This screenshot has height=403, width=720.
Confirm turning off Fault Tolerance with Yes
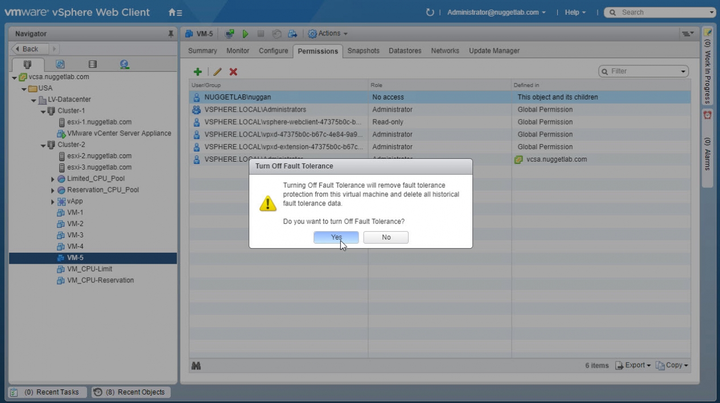tap(336, 237)
